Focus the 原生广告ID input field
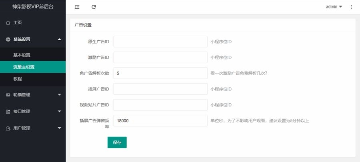Screen dimensions: 360x162 pyautogui.click(x=160, y=41)
